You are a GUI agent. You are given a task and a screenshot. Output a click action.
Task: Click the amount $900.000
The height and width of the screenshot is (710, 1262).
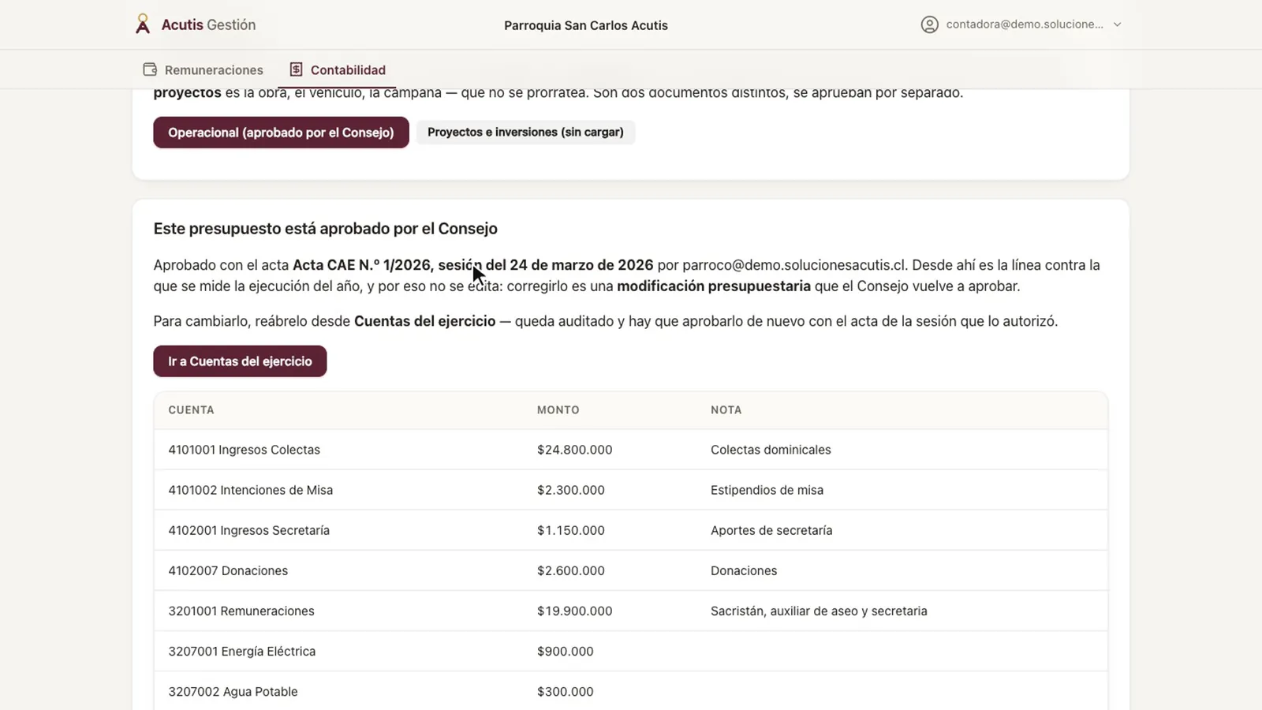click(566, 651)
